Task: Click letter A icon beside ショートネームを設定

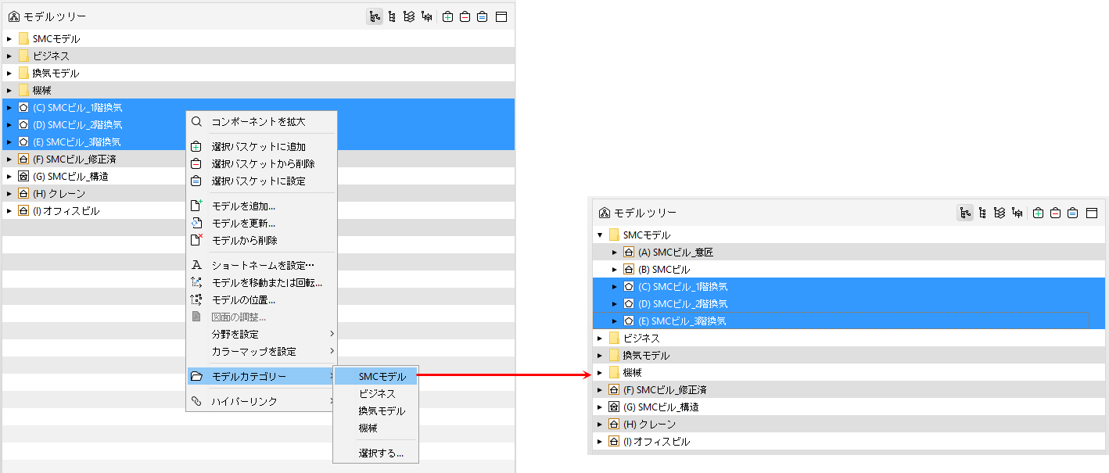Action: (196, 265)
